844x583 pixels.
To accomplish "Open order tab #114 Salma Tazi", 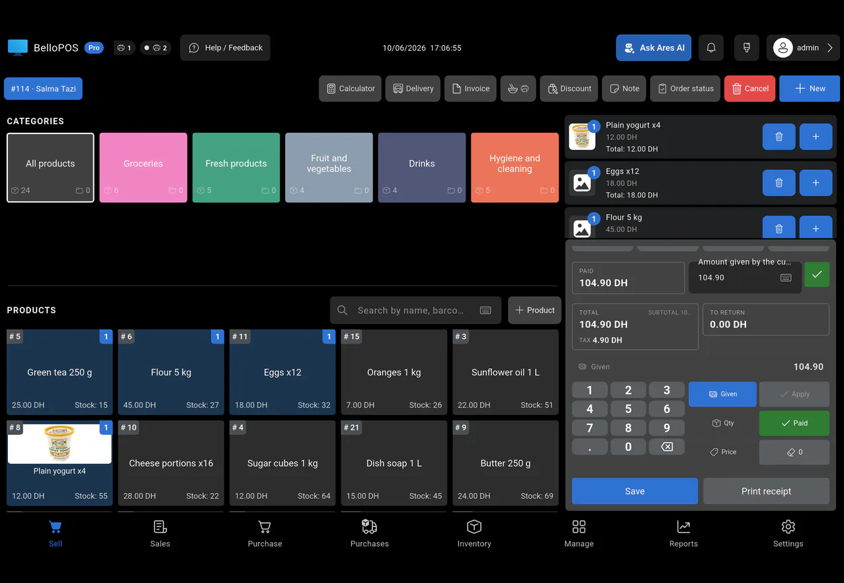I will pos(43,89).
